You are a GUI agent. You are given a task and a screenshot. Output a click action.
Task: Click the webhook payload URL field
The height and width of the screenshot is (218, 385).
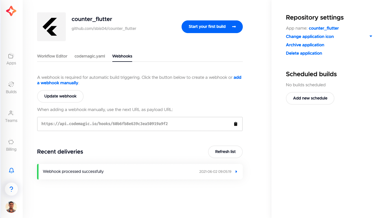coord(140,124)
